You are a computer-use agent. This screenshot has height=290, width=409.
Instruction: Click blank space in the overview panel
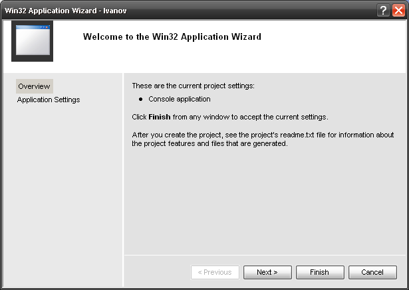pos(265,200)
